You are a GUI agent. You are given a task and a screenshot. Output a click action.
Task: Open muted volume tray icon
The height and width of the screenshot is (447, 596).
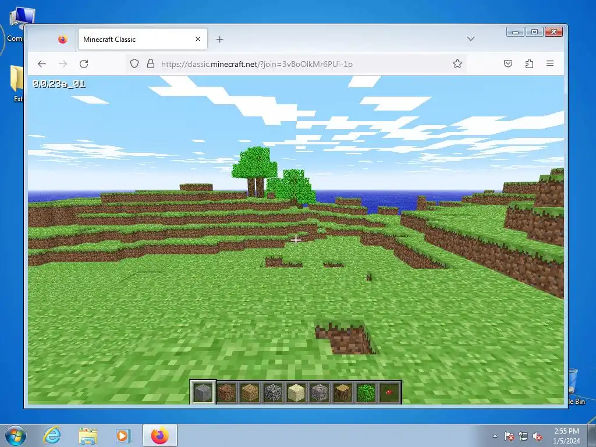pyautogui.click(x=537, y=436)
